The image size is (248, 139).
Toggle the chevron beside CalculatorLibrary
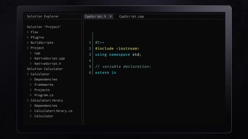point(28,100)
